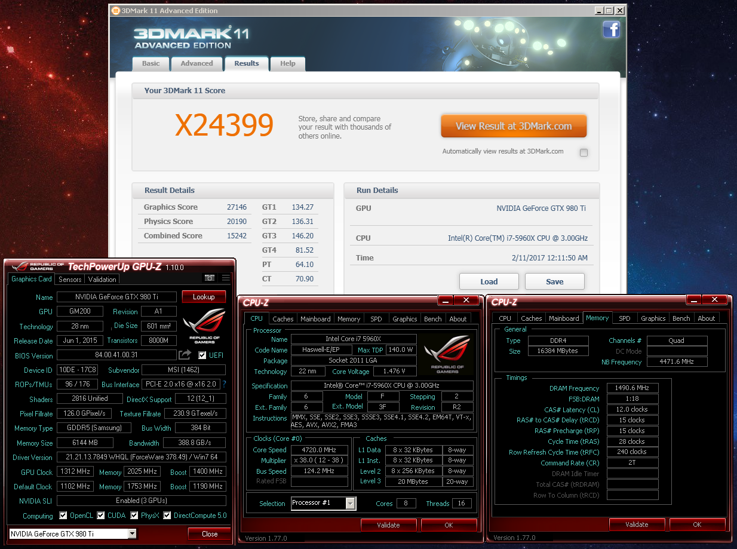Toggle the PhysX computing checkbox

coord(134,516)
